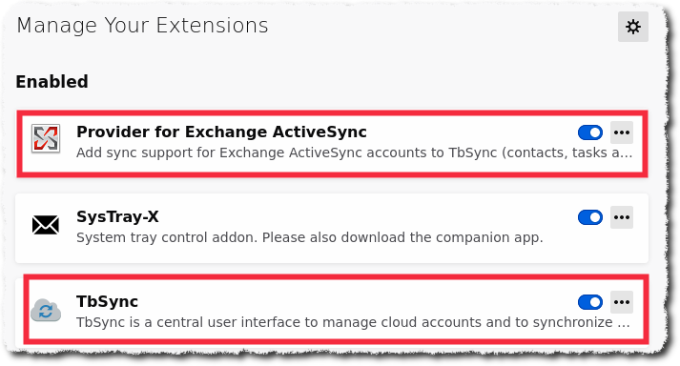Viewport: 680px width, 366px height.
Task: Open the TbSync extension title
Action: point(107,301)
